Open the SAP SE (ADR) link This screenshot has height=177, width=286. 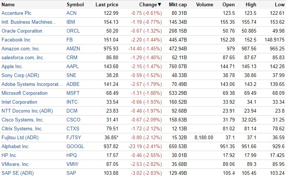click(x=17, y=173)
